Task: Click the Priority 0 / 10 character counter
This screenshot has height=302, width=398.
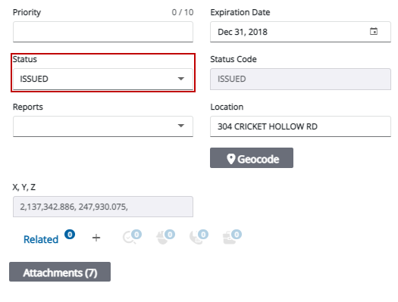Action: (183, 12)
